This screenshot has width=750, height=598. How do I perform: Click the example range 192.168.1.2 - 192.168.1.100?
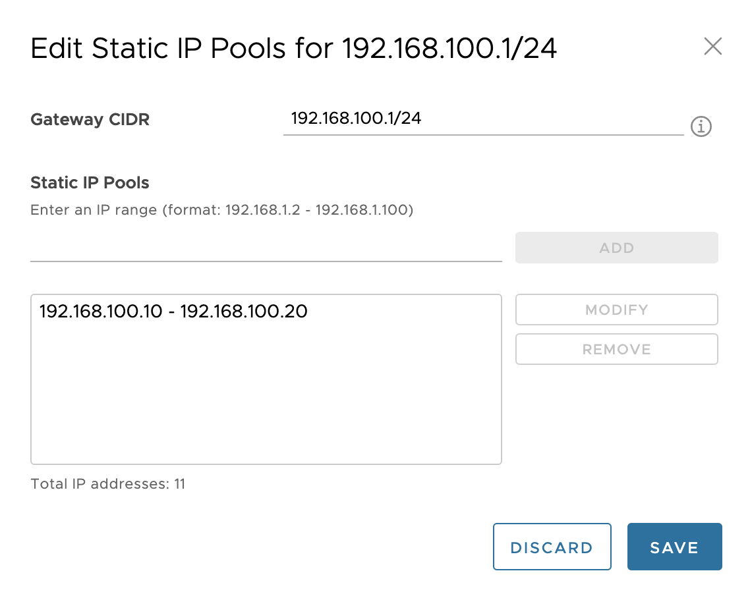click(x=318, y=211)
